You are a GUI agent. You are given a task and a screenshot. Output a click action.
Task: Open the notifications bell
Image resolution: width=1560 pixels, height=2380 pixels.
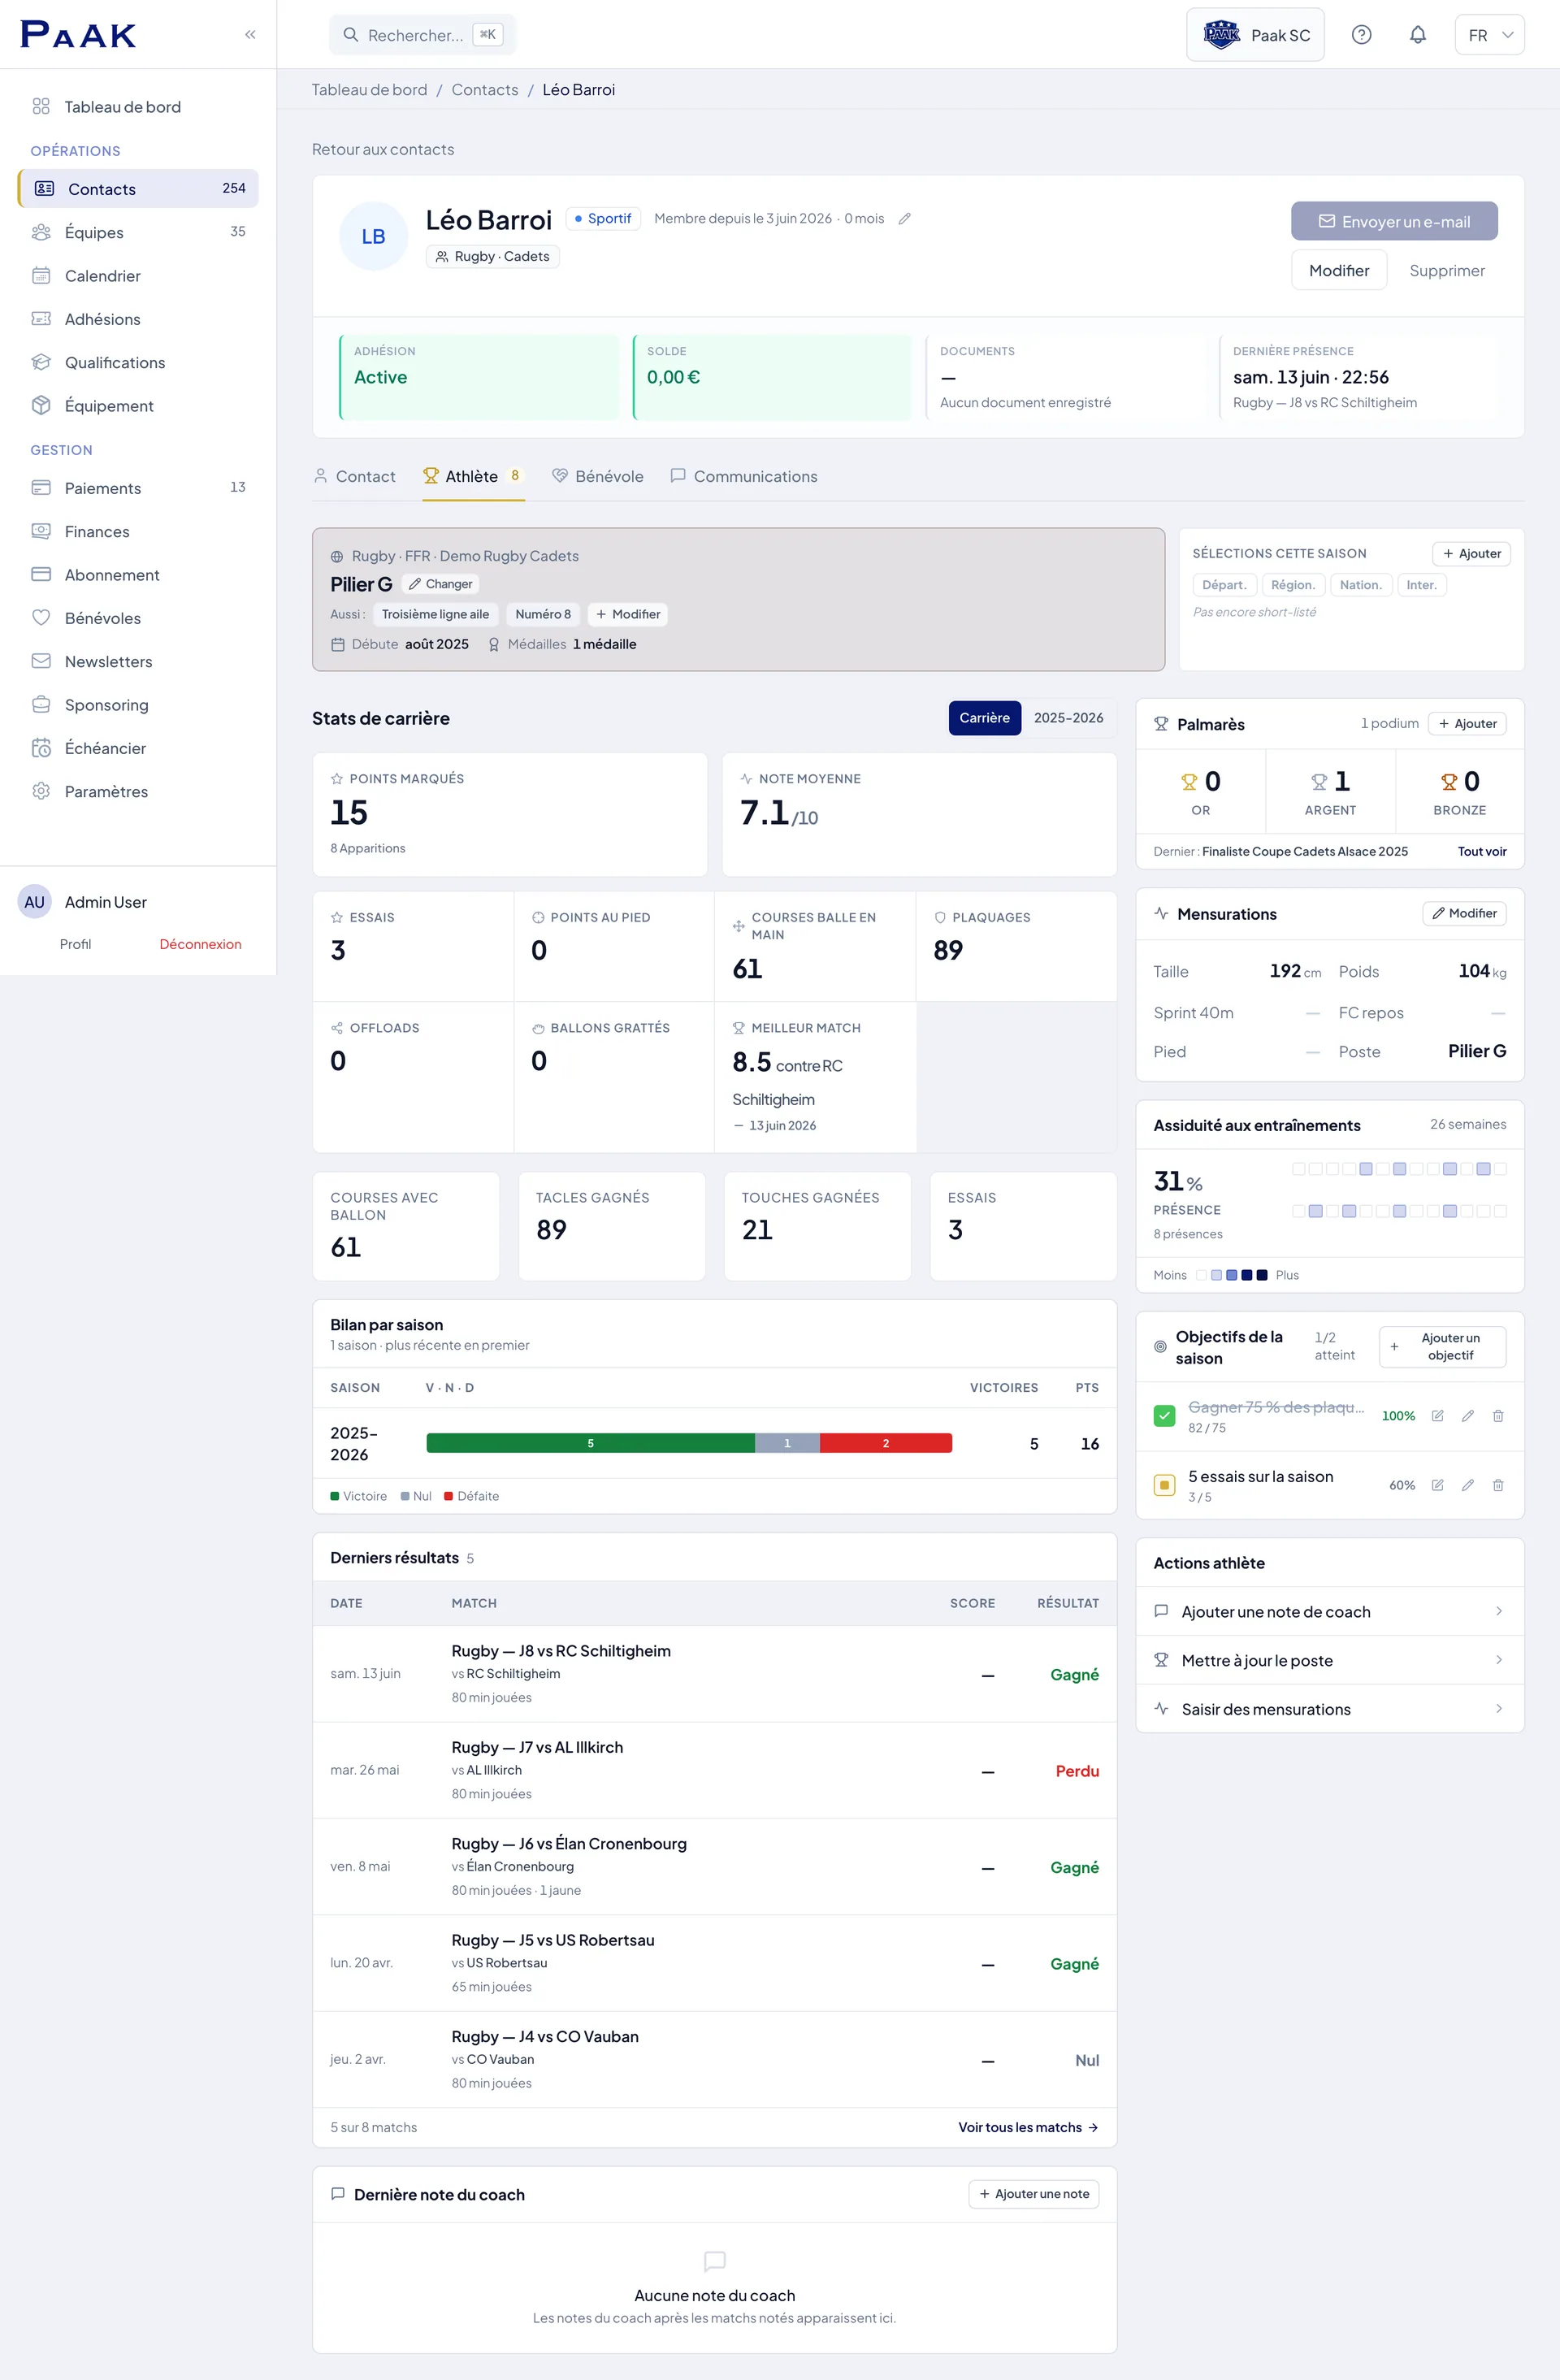coord(1417,35)
